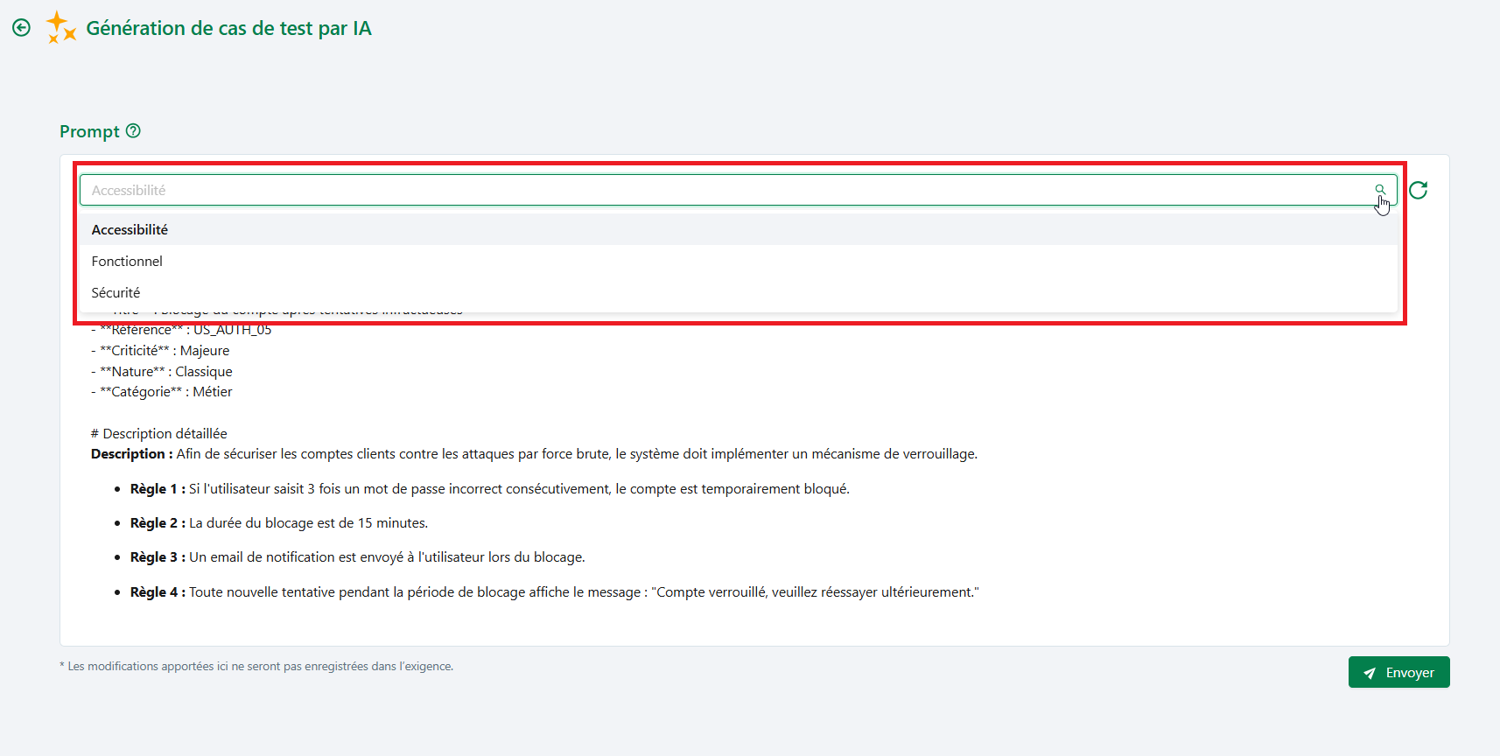Click the AI sparkle stars icon
The width and height of the screenshot is (1500, 756).
click(60, 27)
